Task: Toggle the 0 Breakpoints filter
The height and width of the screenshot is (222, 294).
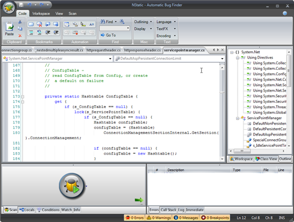Action: pyautogui.click(x=215, y=218)
